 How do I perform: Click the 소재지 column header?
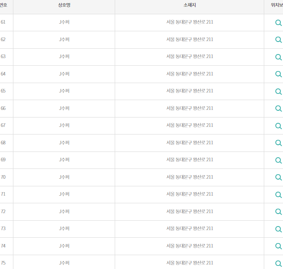(x=190, y=5)
